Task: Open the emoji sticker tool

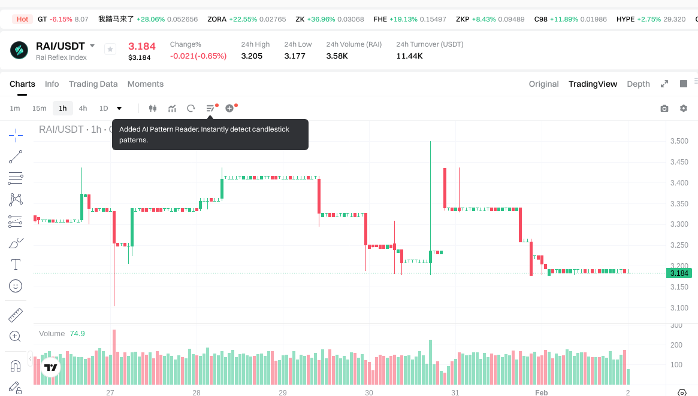Action: tap(16, 286)
